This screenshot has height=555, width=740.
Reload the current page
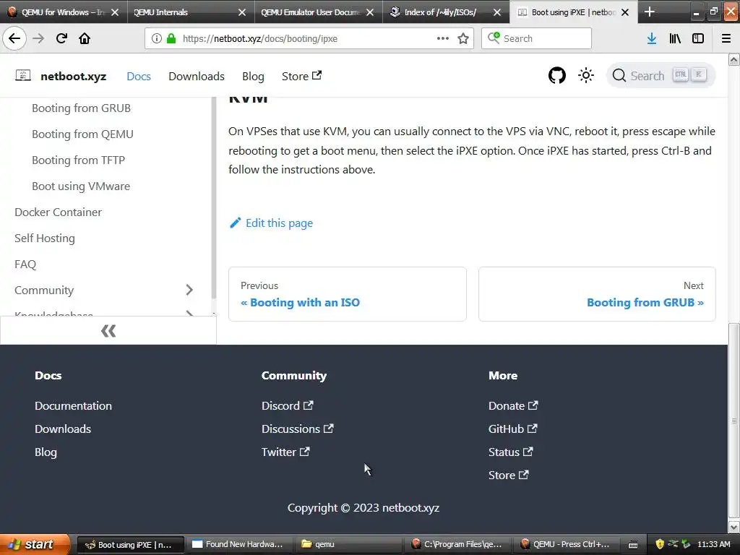61,38
